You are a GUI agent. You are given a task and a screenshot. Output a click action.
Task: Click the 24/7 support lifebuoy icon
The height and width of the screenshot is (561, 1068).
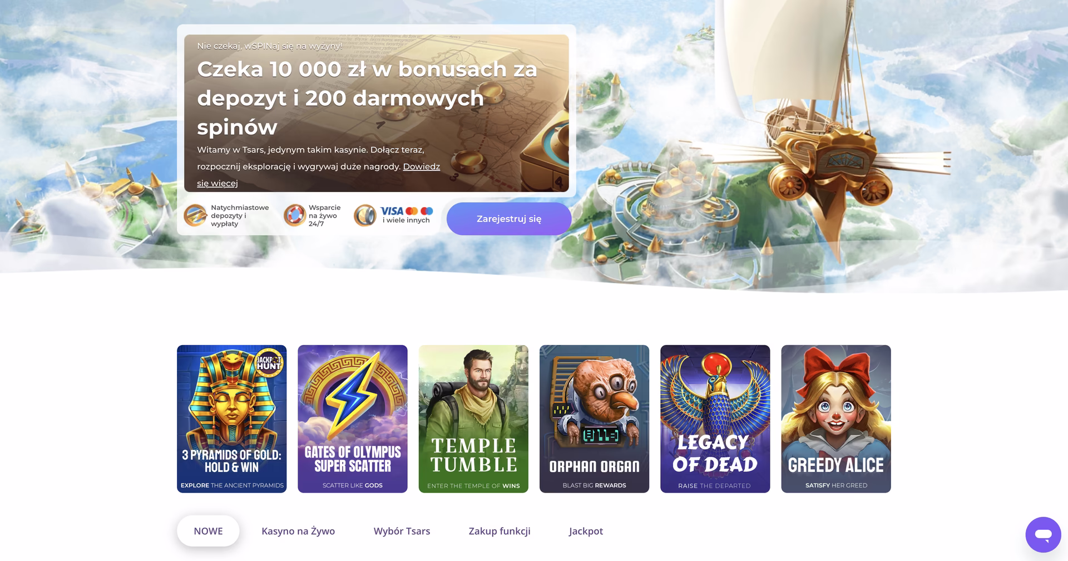294,215
